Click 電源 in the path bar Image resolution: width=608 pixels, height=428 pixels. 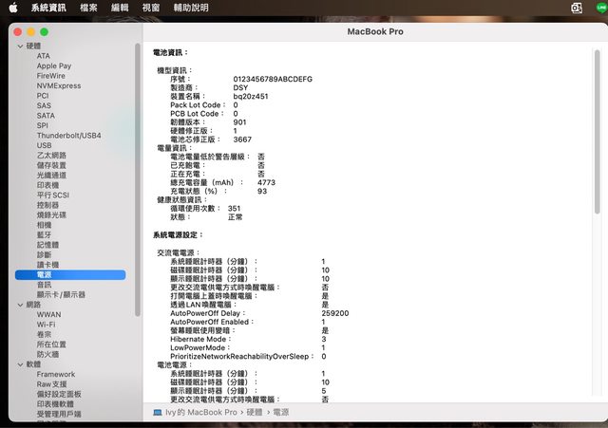(281, 413)
